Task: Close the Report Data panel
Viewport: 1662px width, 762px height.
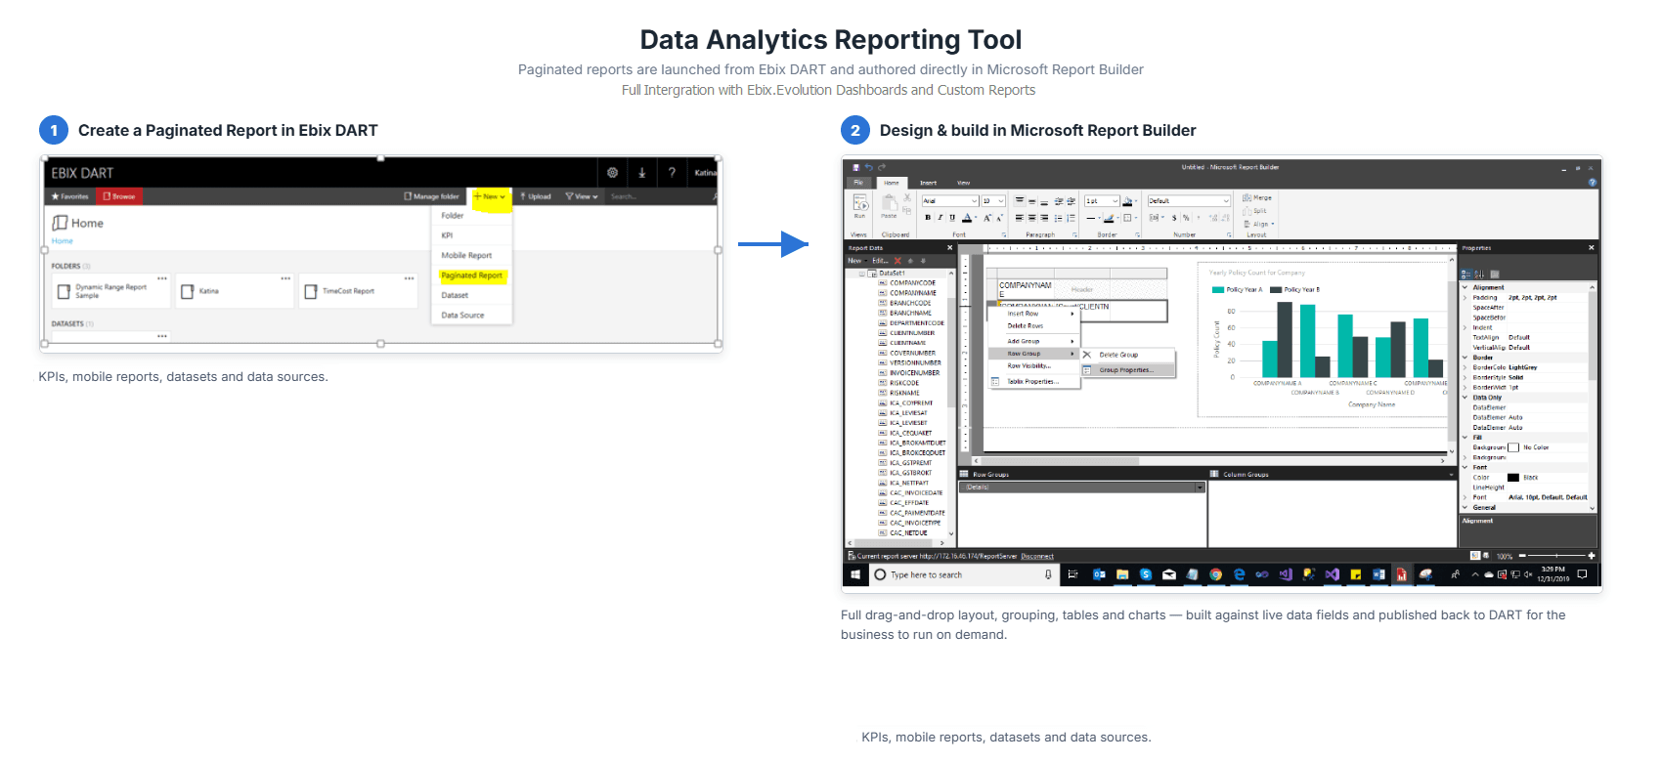Action: [x=949, y=247]
